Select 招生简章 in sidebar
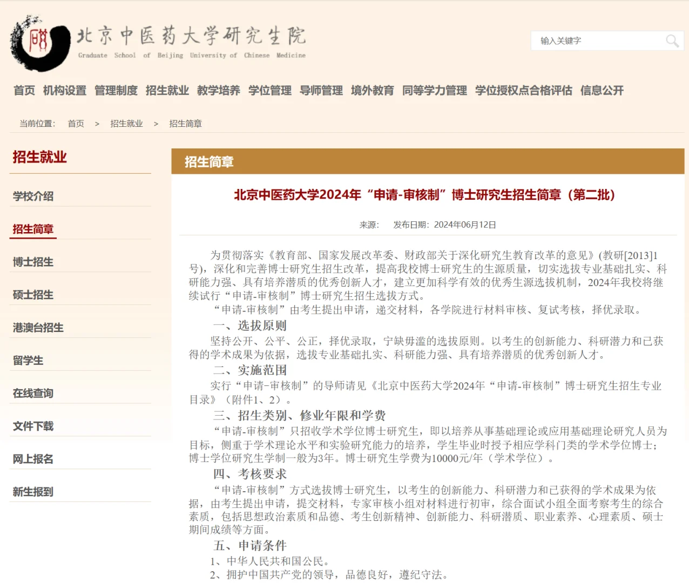The width and height of the screenshot is (689, 583). pos(33,229)
